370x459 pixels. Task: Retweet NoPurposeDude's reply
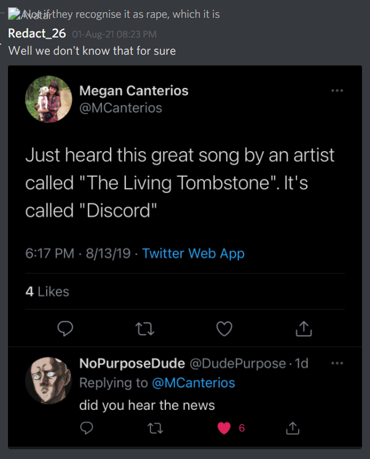click(155, 428)
